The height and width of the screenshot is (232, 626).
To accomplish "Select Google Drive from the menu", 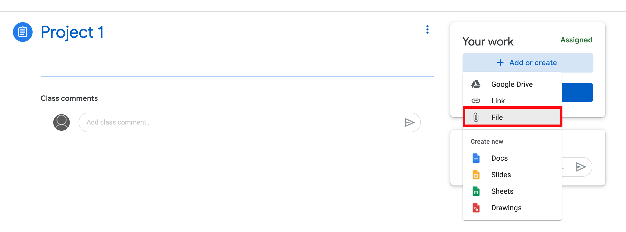I will click(512, 84).
